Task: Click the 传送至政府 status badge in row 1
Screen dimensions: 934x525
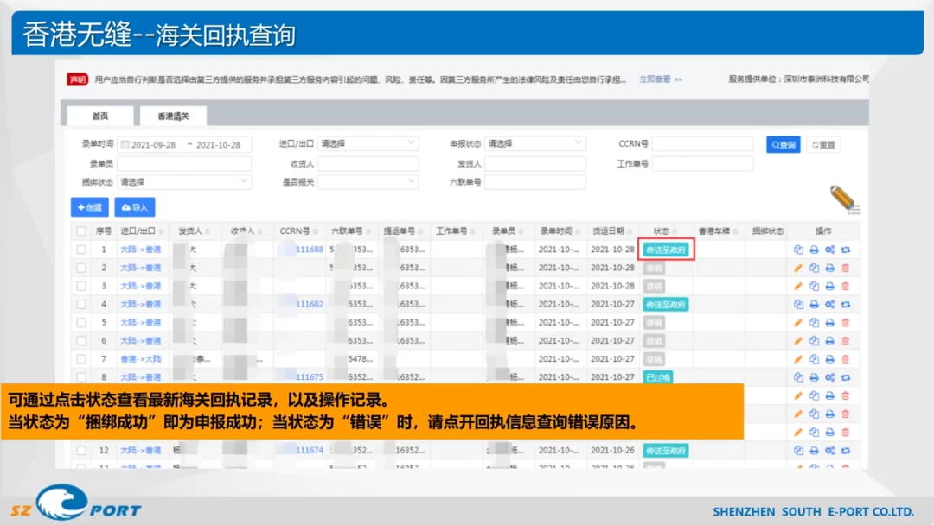Action: tap(666, 249)
